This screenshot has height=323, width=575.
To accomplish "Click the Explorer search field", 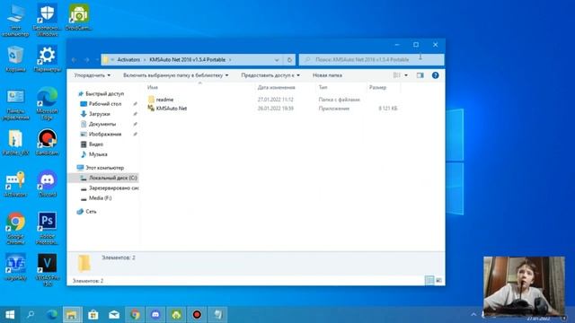I will pyautogui.click(x=371, y=60).
